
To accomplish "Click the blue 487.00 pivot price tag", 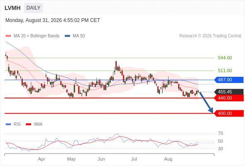I will [x=229, y=80].
